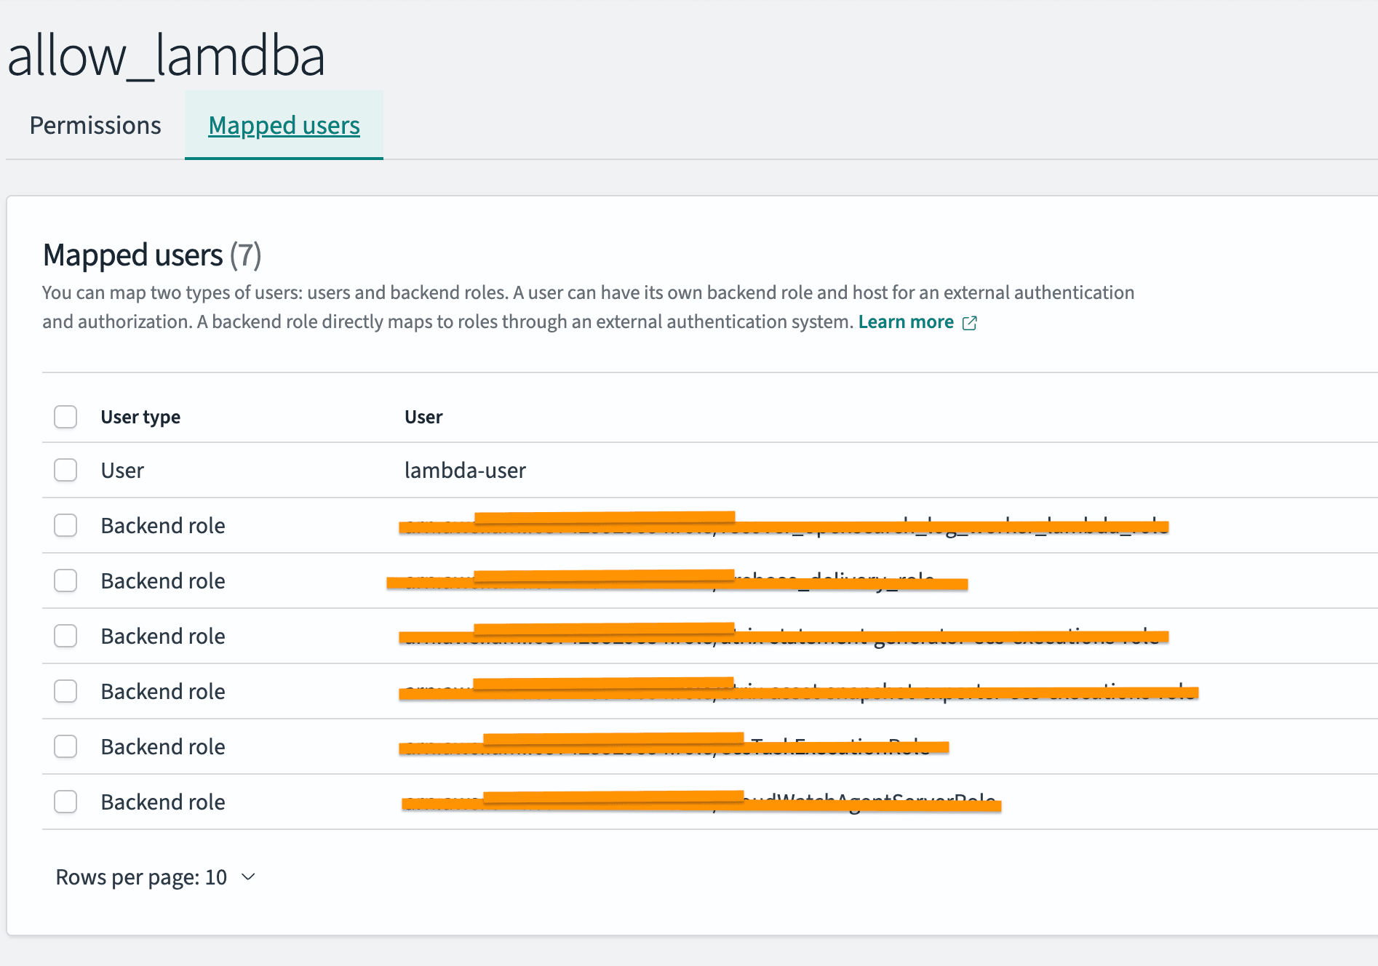Open the Learn more link

click(x=905, y=322)
